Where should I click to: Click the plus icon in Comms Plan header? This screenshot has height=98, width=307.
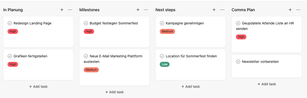(x=290, y=10)
